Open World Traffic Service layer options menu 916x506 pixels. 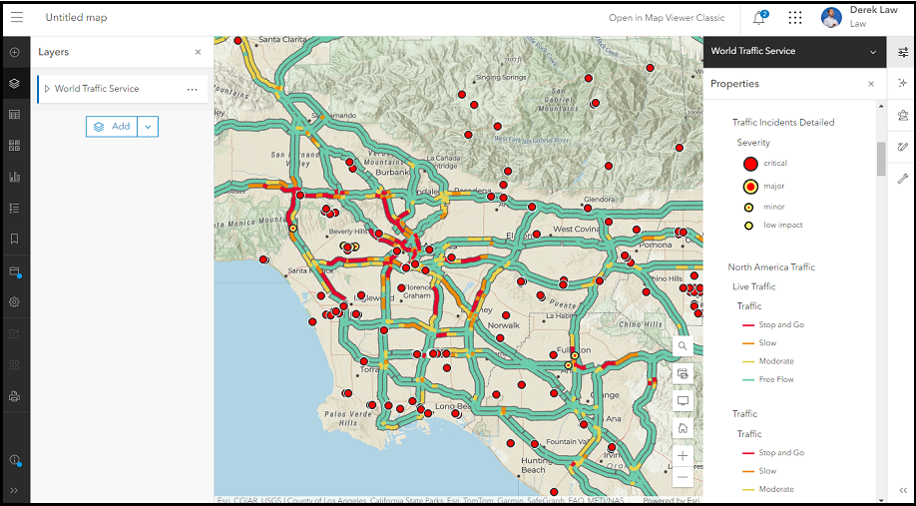coord(193,90)
